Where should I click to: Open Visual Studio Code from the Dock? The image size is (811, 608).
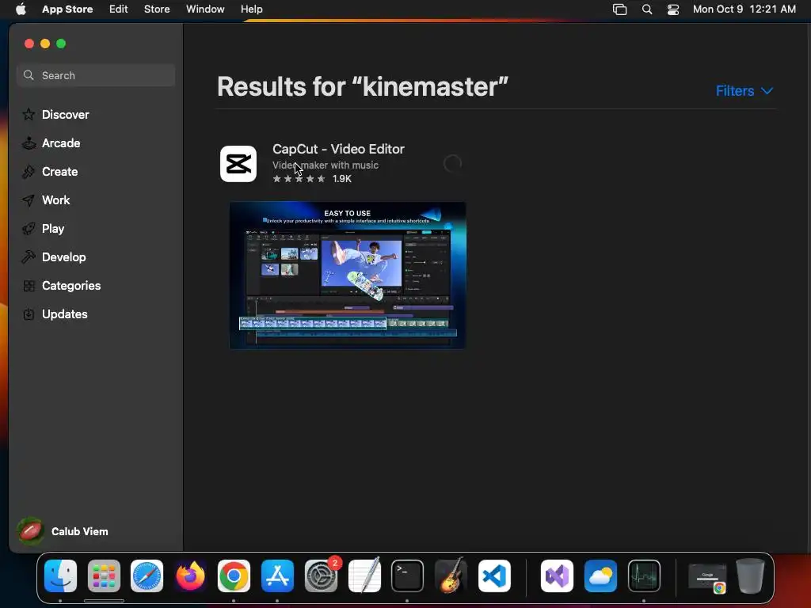pos(494,576)
